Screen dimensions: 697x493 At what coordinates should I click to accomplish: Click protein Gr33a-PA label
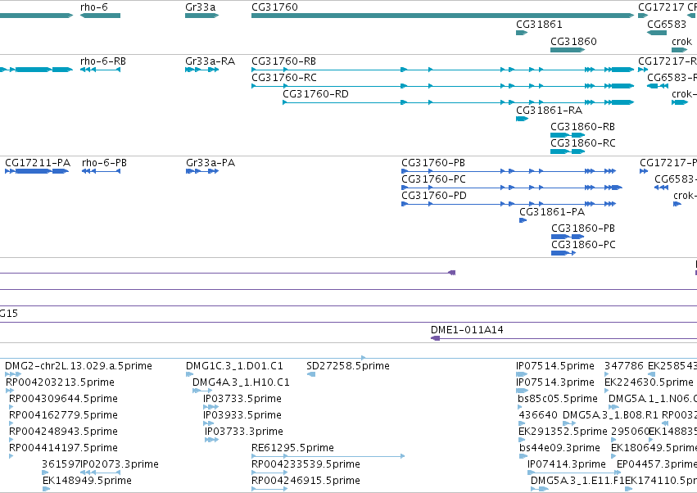pyautogui.click(x=210, y=163)
